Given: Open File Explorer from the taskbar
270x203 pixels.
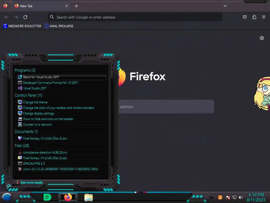Looking at the screenshot, I should coord(89,197).
